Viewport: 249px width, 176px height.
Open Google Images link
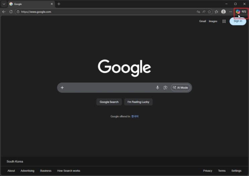point(213,21)
